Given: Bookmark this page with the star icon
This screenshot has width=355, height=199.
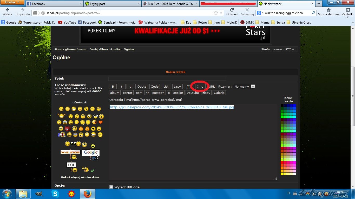Looking at the screenshot, I should click(x=216, y=13).
